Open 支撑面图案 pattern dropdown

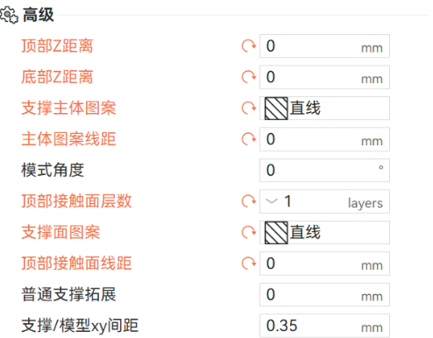point(324,233)
